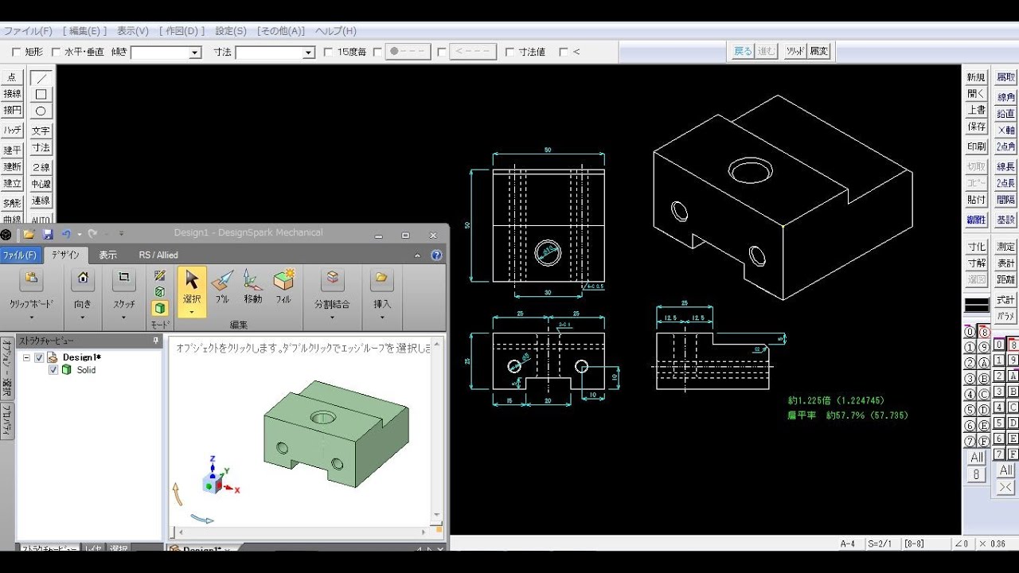Collapse the Design1 tree node

coord(26,358)
